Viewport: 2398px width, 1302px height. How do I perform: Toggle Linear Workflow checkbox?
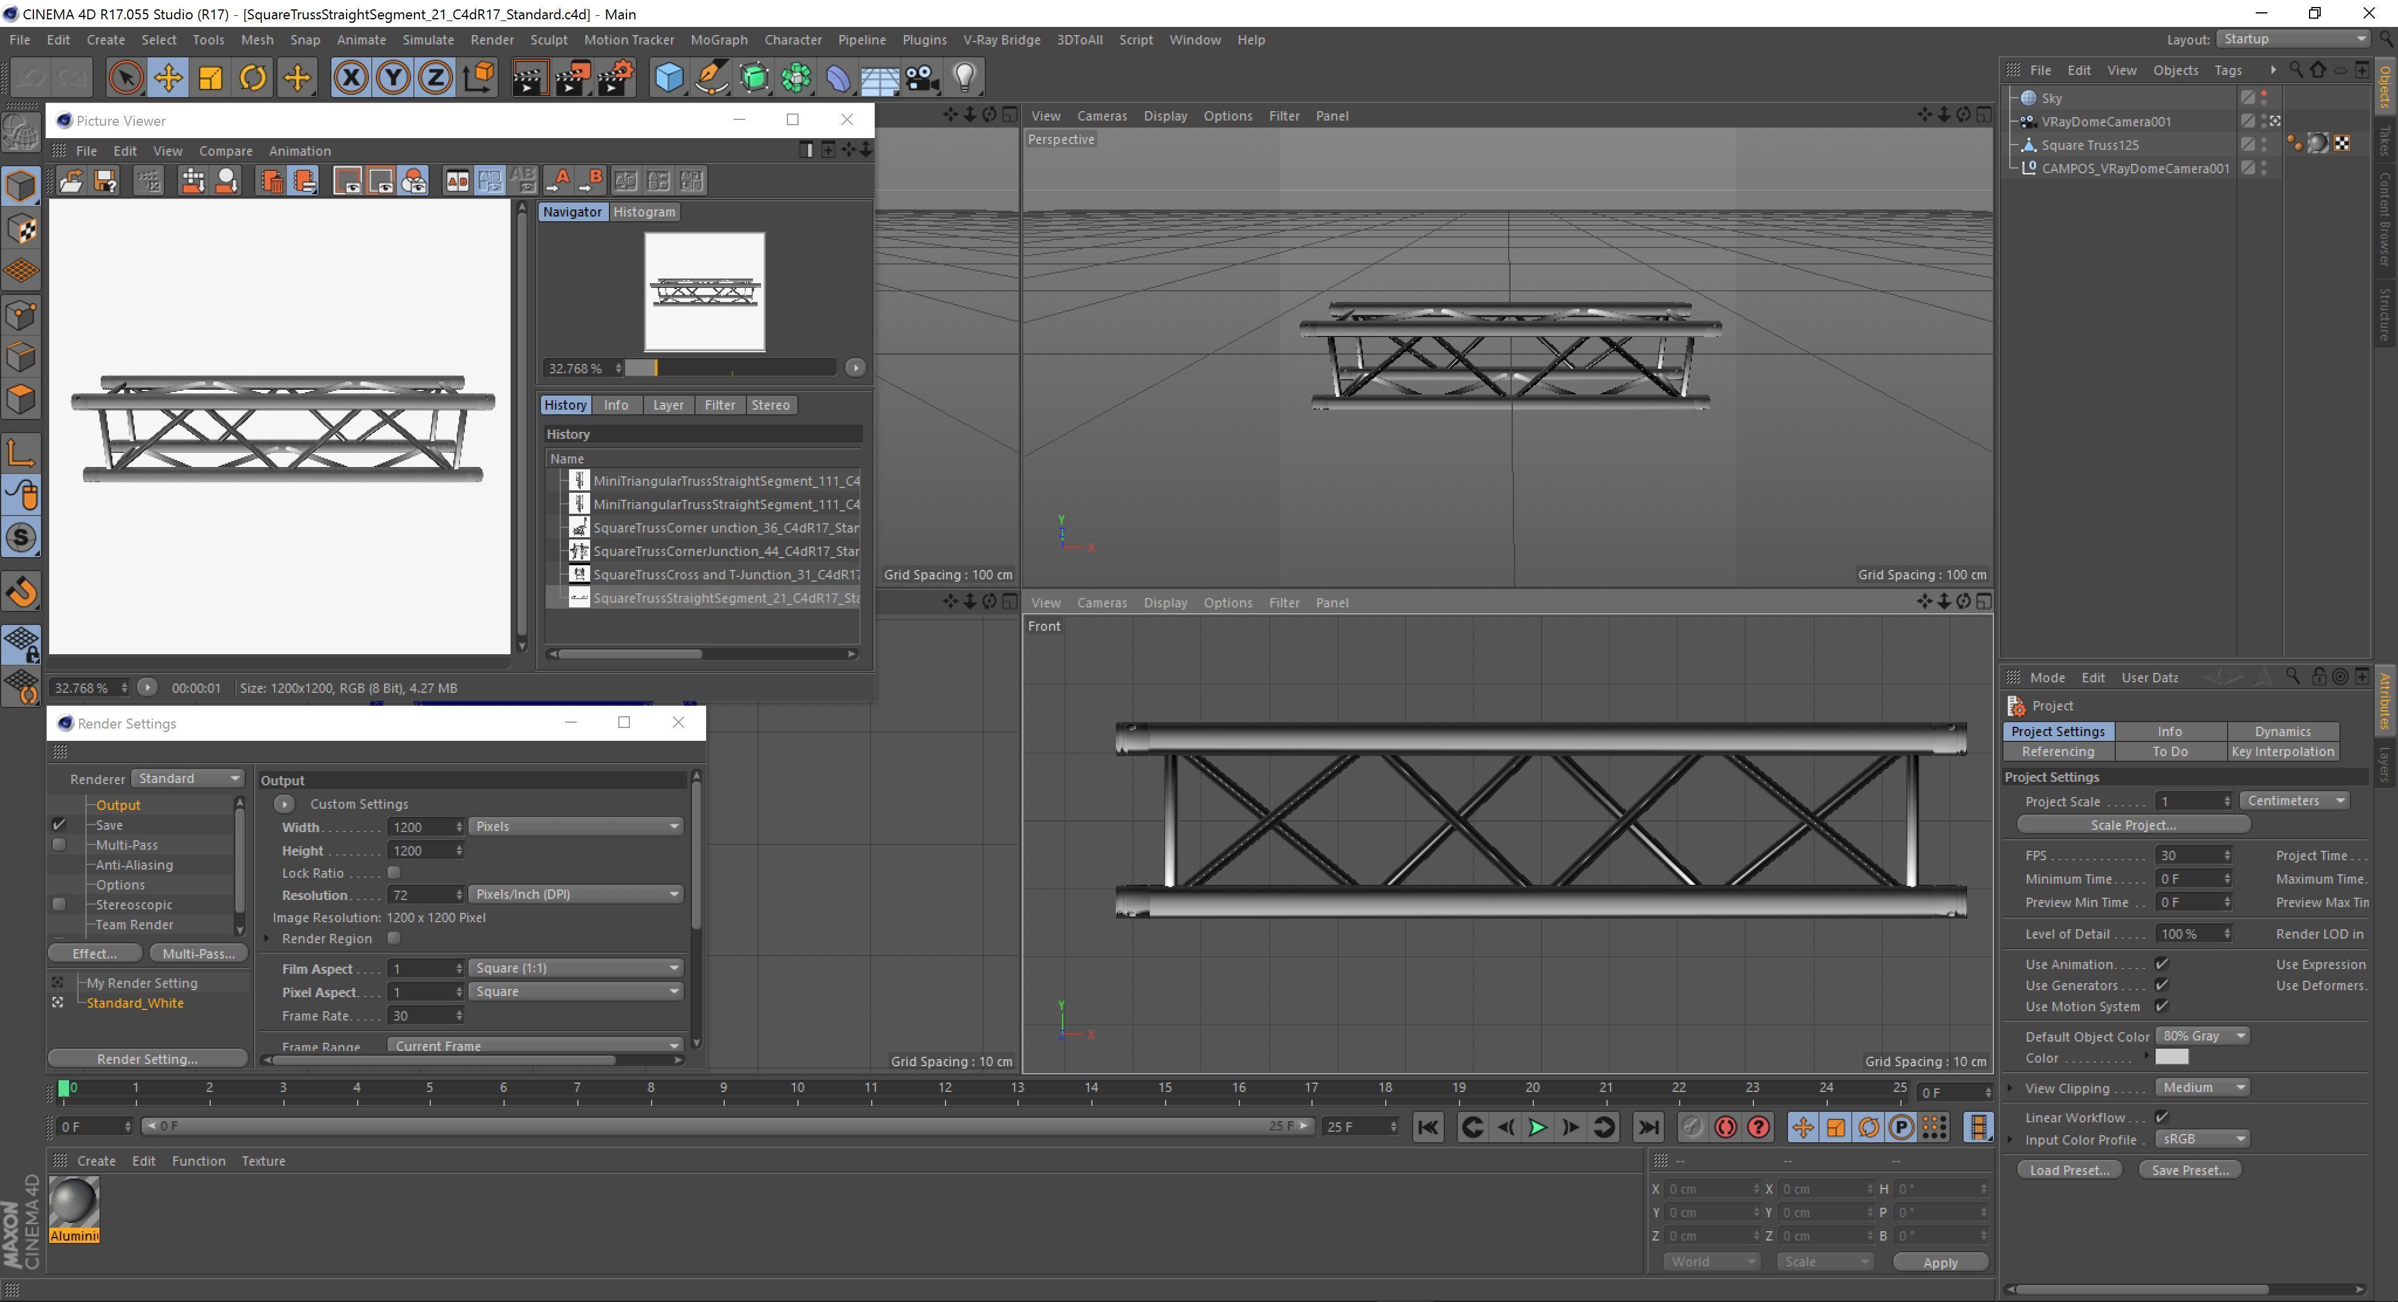point(2161,1117)
